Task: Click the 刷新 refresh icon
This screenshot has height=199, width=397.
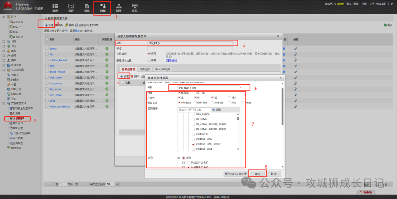Action: point(387,25)
